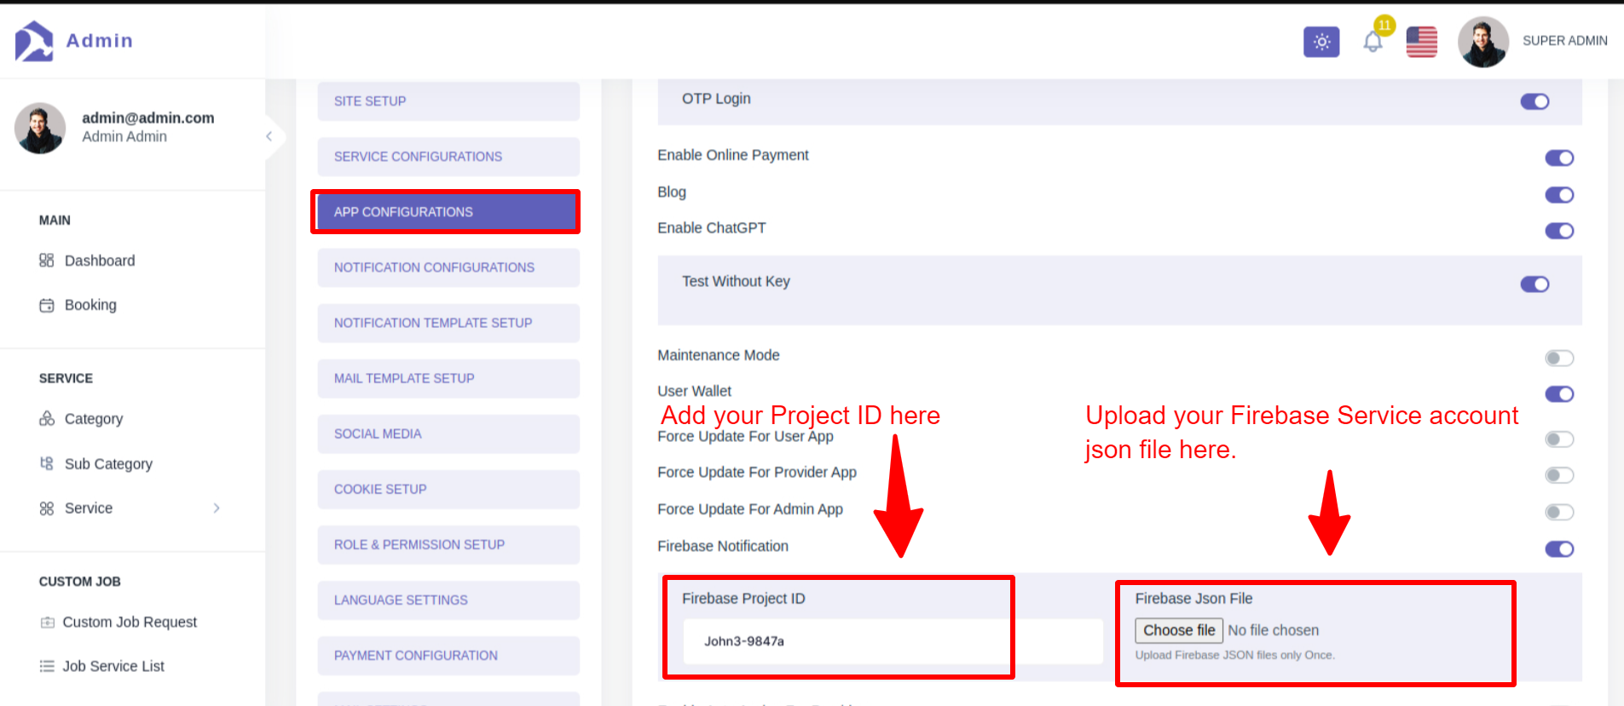Screen dimensions: 1624x706
Task: Enable Force Update For Provider App
Action: click(1559, 475)
